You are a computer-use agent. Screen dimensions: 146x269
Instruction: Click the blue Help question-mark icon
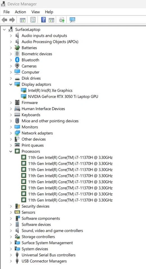click(43, 20)
